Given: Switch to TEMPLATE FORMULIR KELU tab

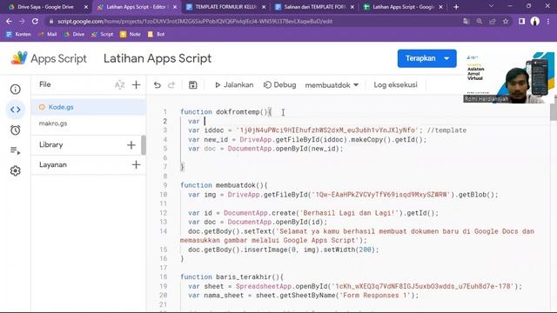Looking at the screenshot, I should [225, 7].
